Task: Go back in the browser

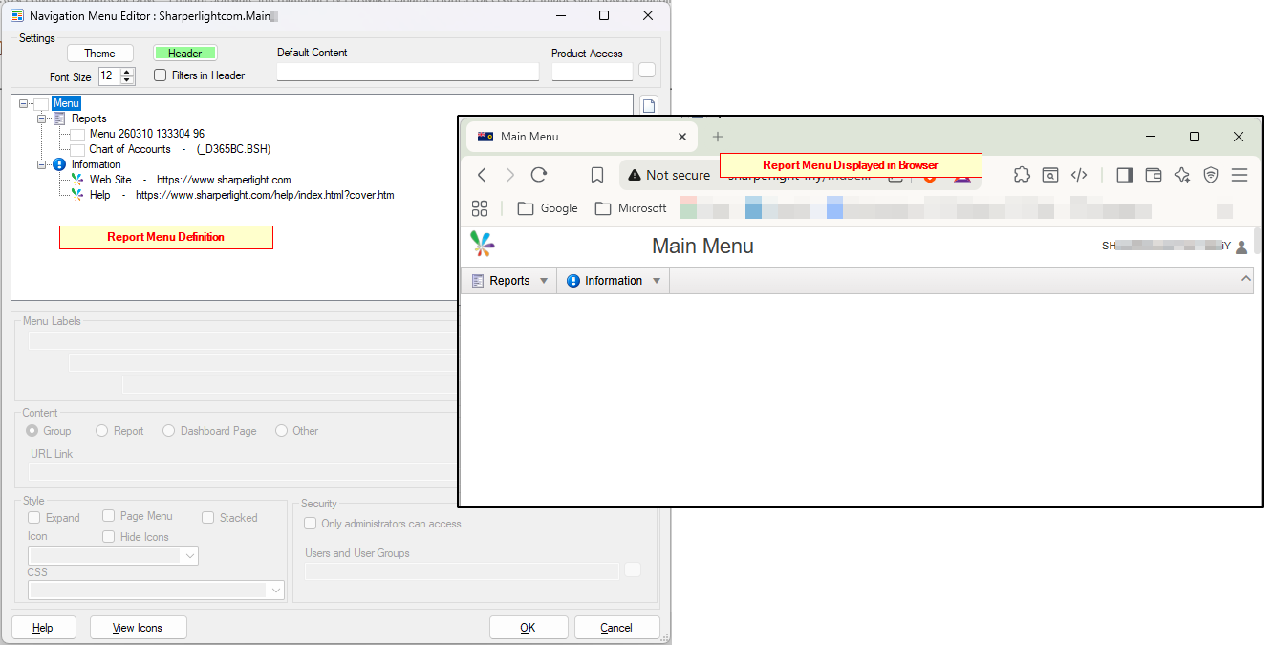Action: pyautogui.click(x=483, y=175)
